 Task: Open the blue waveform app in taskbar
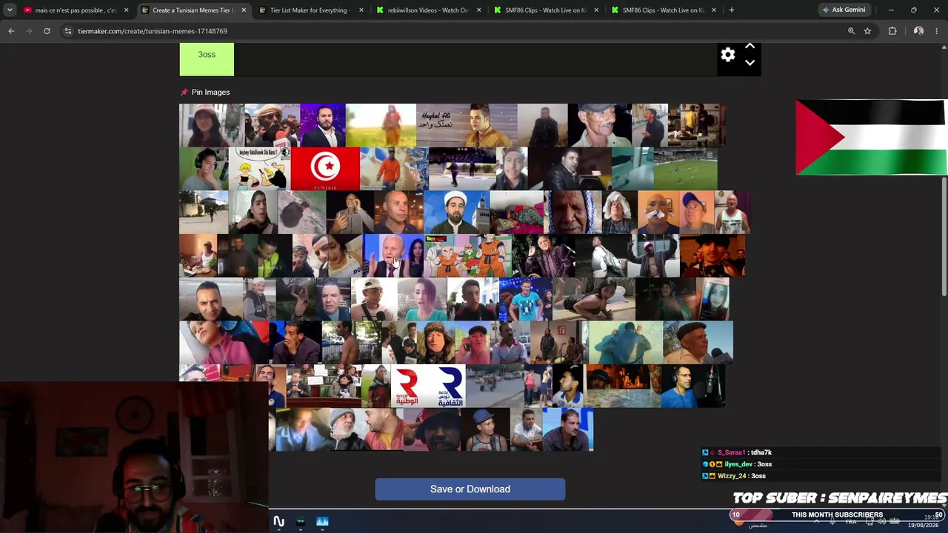pos(322,521)
